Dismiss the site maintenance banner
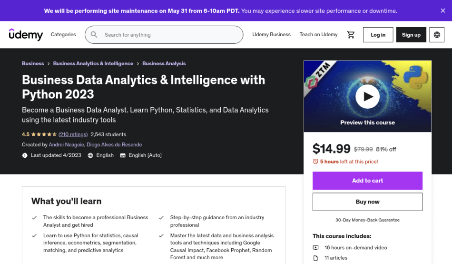 443,10
